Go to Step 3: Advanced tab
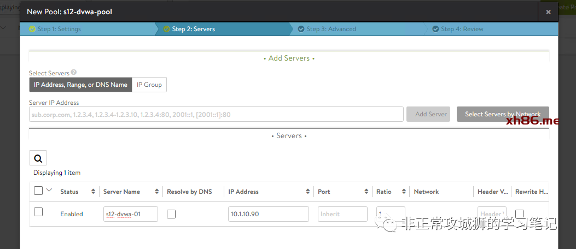576x249 pixels. tap(330, 29)
